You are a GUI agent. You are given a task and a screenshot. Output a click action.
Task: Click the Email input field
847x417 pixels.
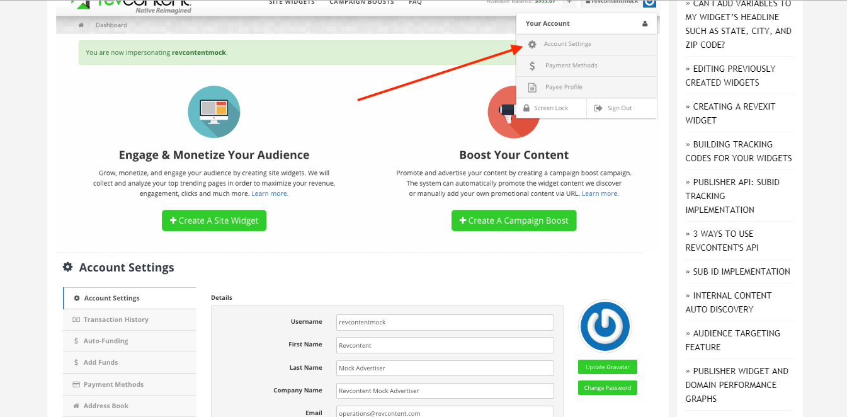point(445,411)
